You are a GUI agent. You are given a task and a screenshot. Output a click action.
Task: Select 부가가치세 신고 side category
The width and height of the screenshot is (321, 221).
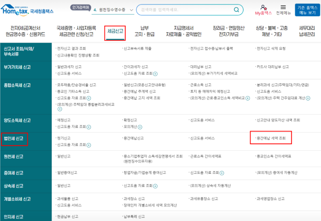click(26, 70)
